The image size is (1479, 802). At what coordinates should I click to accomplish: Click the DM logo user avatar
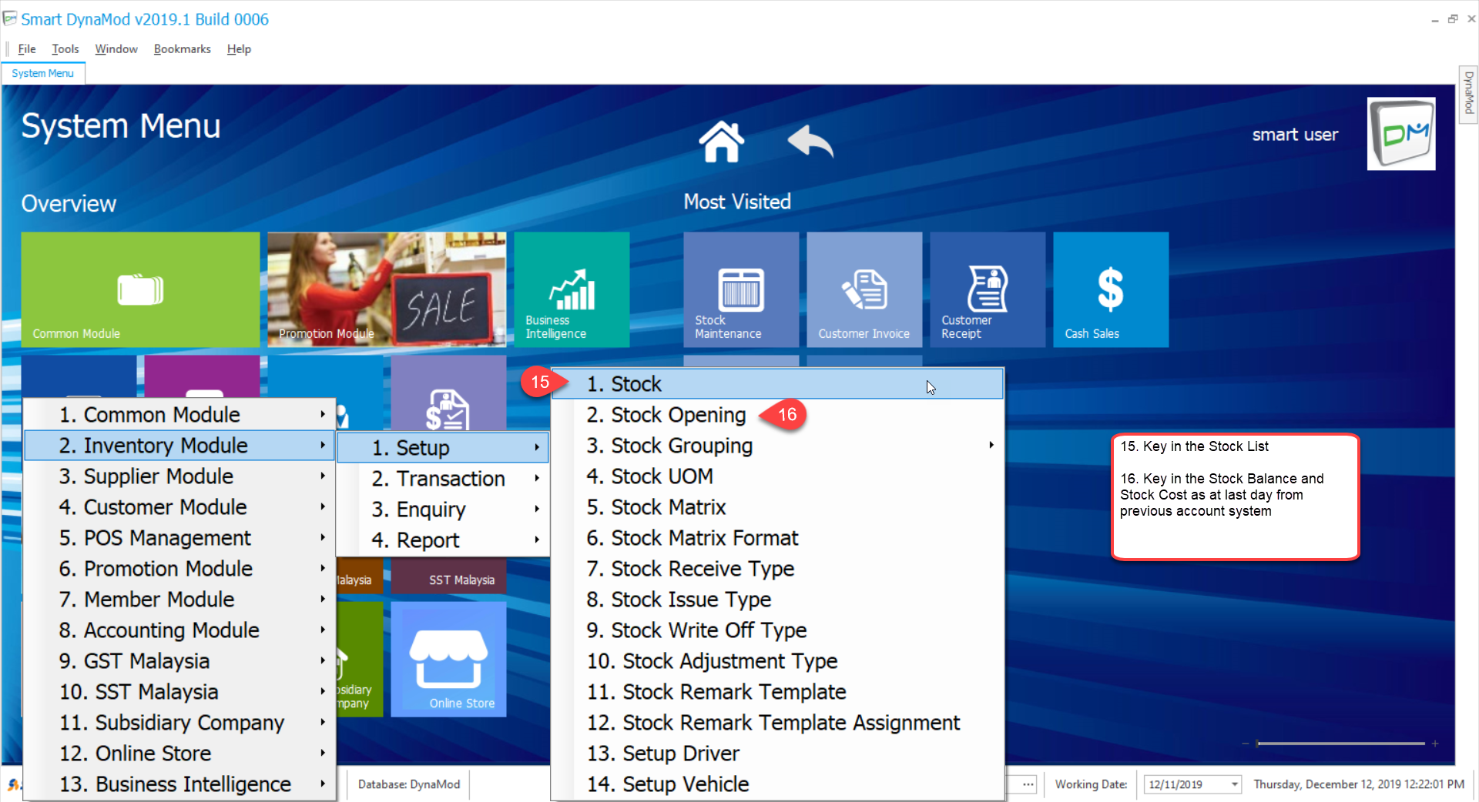click(x=1400, y=133)
